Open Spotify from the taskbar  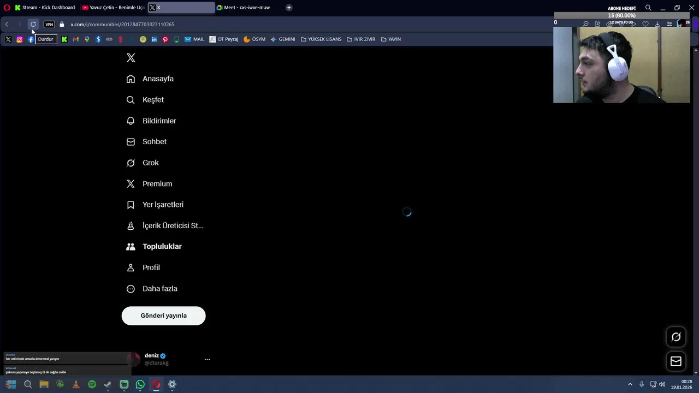tap(92, 385)
